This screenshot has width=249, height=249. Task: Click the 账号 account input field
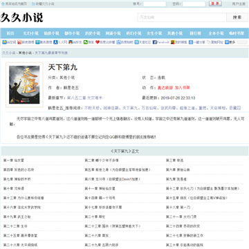tap(154, 4)
